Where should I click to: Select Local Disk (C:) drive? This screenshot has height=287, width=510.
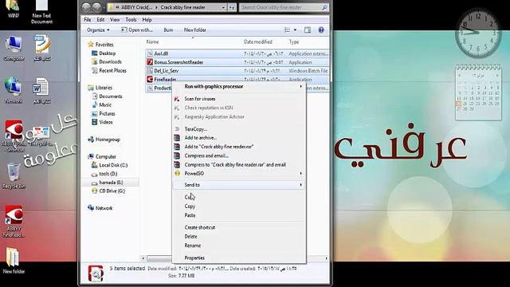tap(113, 165)
